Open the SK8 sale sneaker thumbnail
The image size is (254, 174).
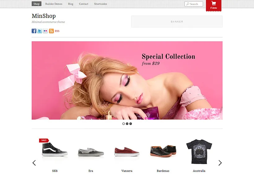pos(55,149)
